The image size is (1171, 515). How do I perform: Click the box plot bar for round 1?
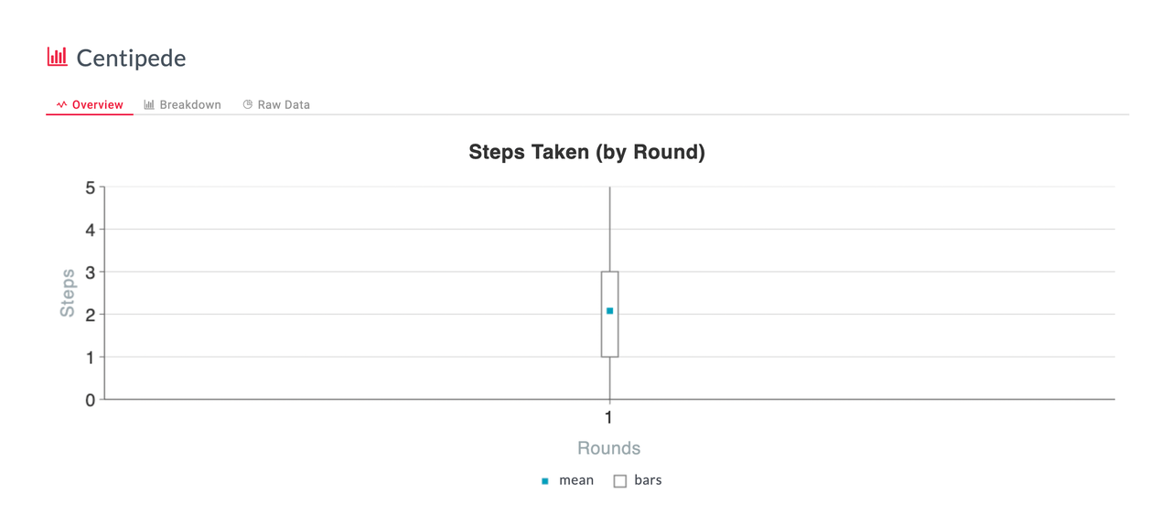point(610,314)
